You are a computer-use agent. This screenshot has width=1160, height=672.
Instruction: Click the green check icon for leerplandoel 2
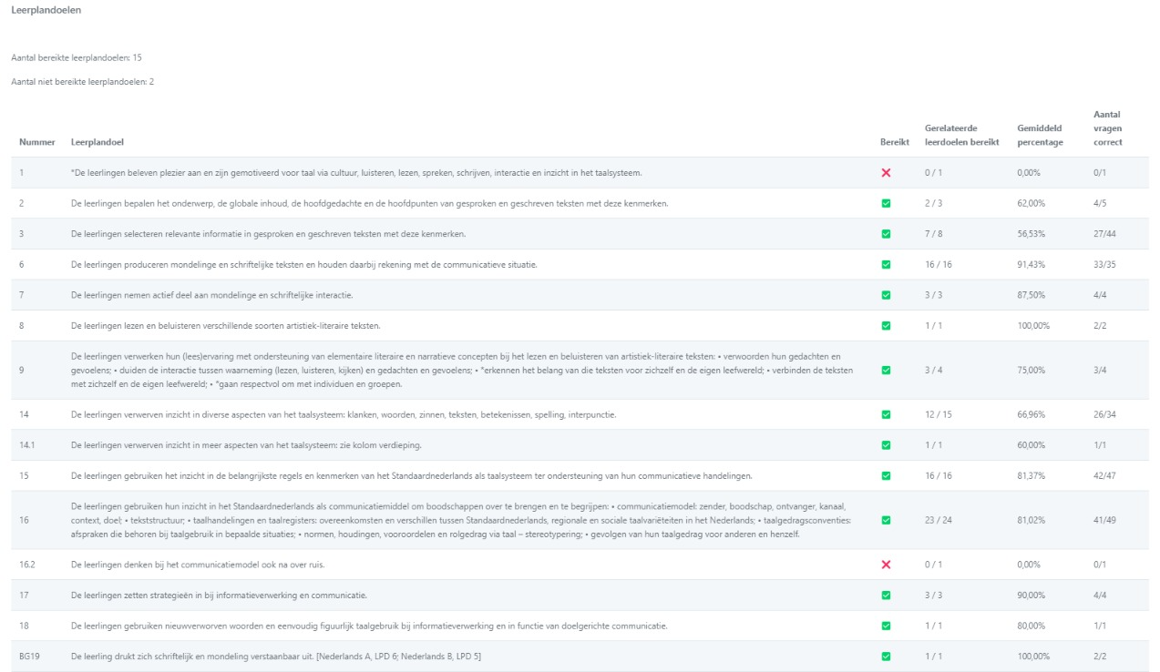[886, 203]
